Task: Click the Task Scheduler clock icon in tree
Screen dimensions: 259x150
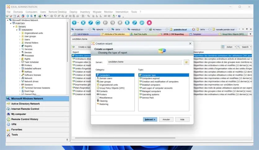Action: (23, 62)
